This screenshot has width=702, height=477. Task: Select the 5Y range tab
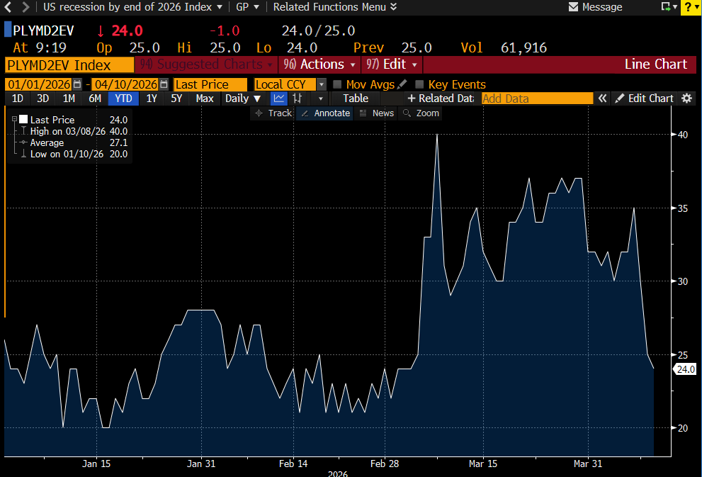[176, 98]
